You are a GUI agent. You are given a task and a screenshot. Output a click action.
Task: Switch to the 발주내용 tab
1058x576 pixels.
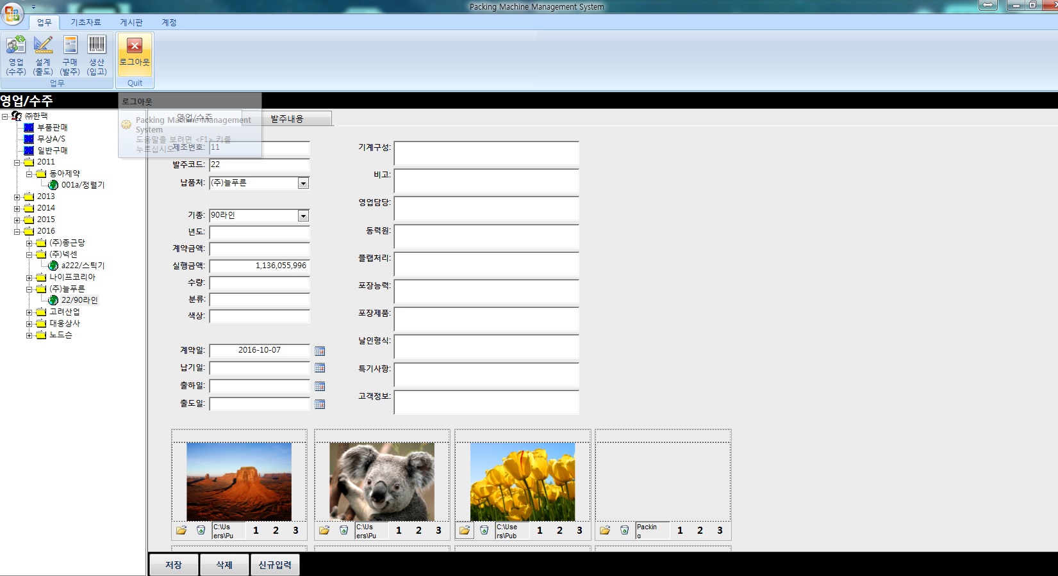(x=287, y=119)
